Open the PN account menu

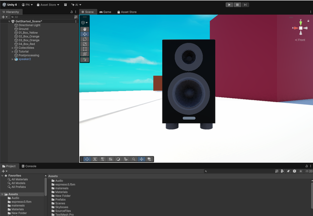tap(27, 5)
